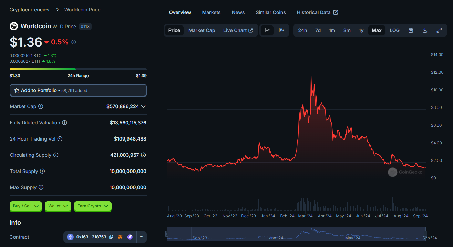Screen dimensions: 453x247
Task: Click the Ethereum chain icon in Contract
Action: click(x=70, y=237)
